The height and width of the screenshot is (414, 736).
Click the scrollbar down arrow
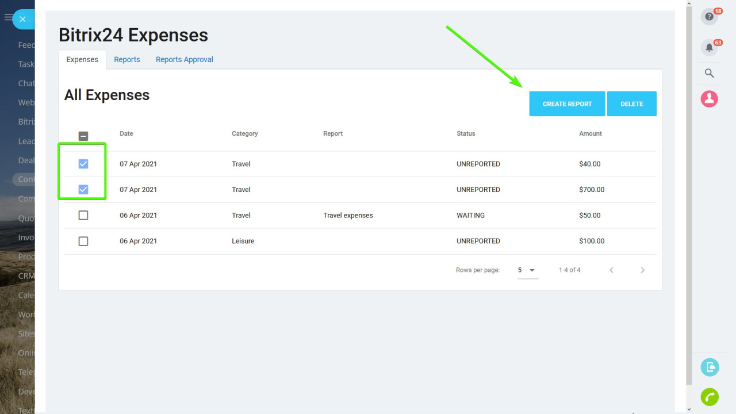click(x=689, y=409)
